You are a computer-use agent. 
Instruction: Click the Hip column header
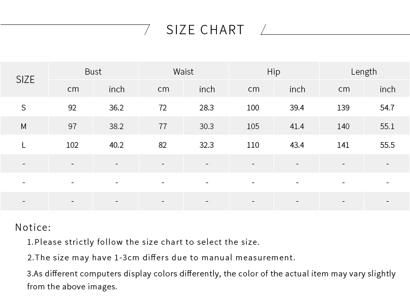[x=274, y=72]
